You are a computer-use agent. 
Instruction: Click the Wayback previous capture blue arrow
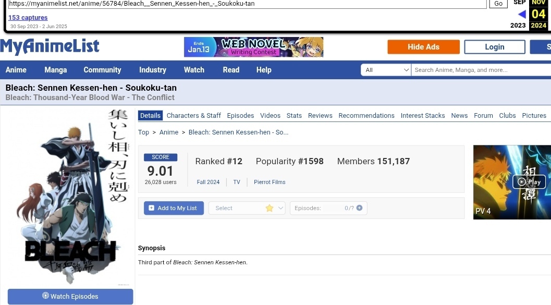tap(521, 15)
